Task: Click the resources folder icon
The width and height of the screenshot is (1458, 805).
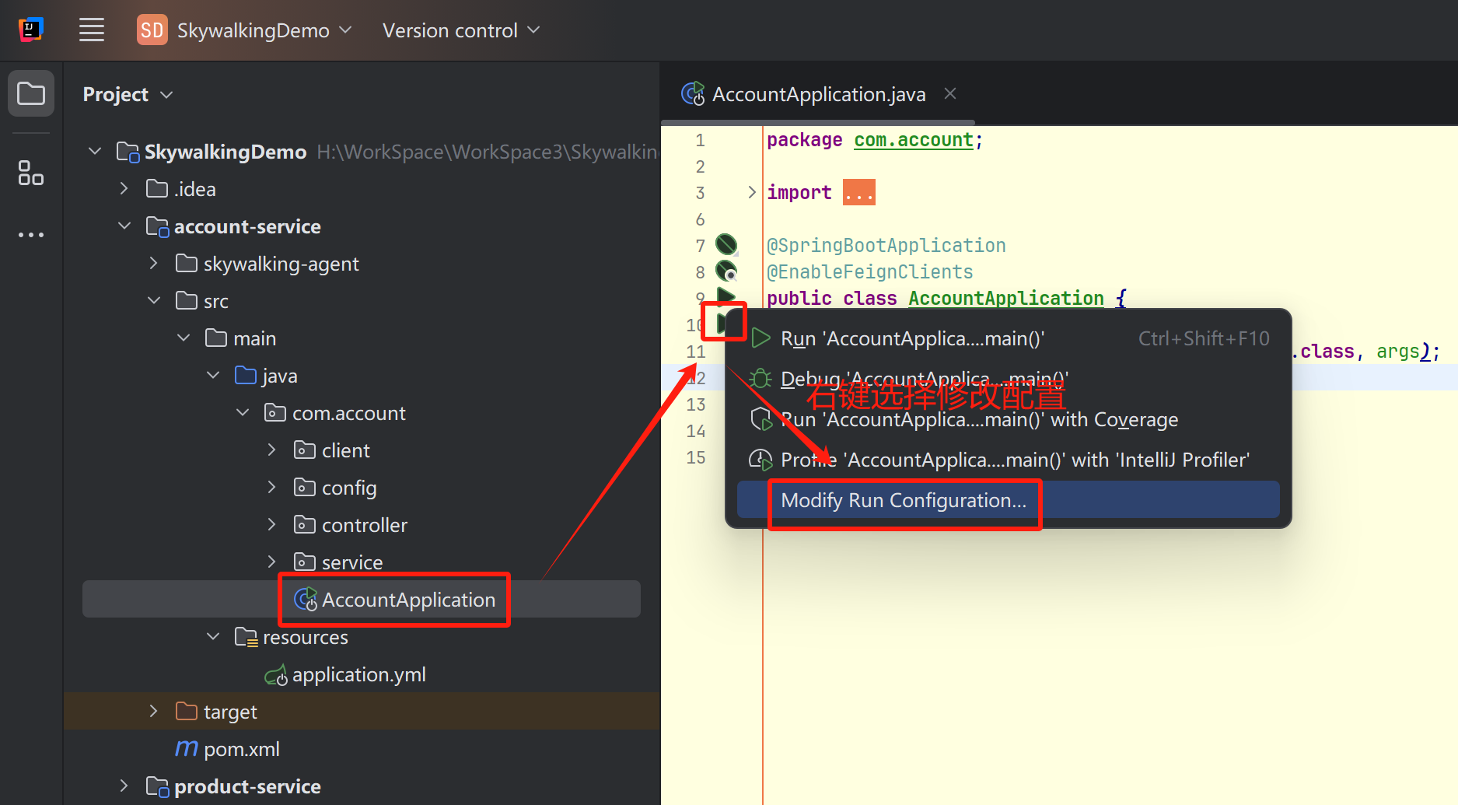Action: [246, 637]
